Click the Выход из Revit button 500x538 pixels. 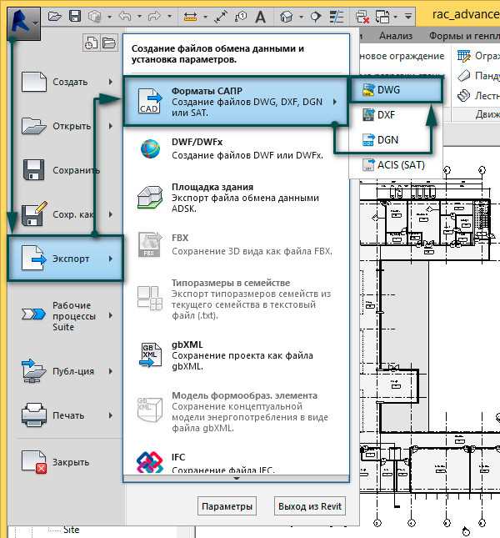tap(310, 506)
